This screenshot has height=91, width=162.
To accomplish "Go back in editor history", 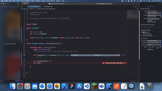I will pyautogui.click(x=24, y=7).
